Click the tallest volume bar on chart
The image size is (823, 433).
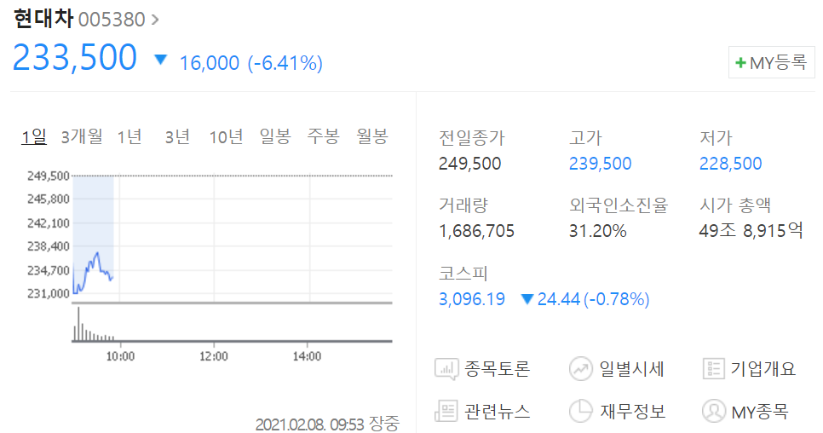(x=78, y=323)
